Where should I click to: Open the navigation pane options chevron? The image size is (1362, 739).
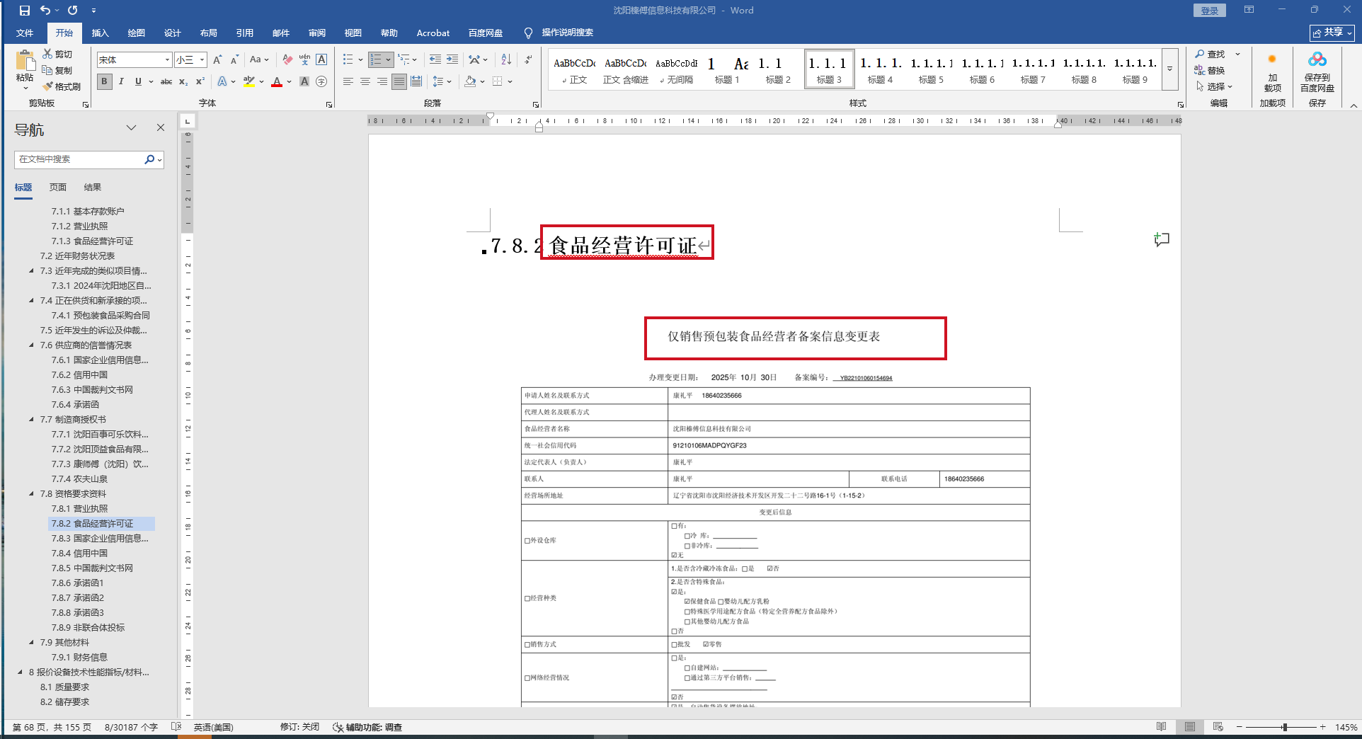click(131, 128)
